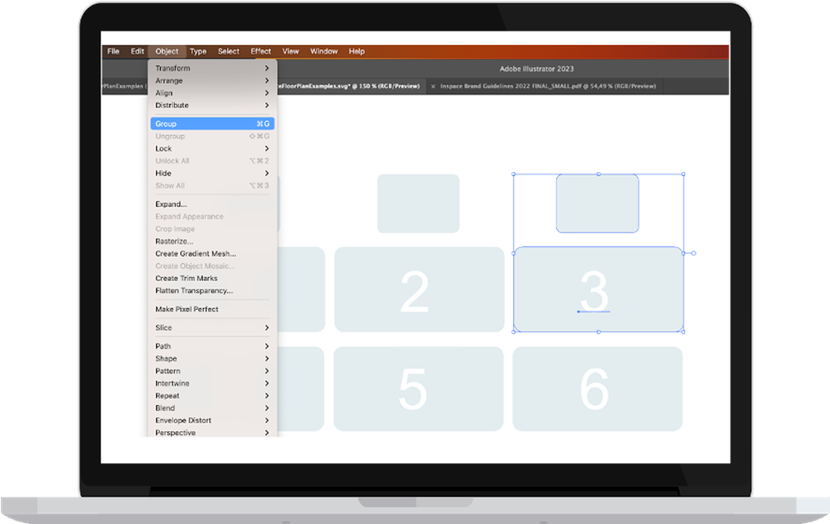The image size is (830, 524).
Task: Open the Window menu
Action: click(x=324, y=51)
